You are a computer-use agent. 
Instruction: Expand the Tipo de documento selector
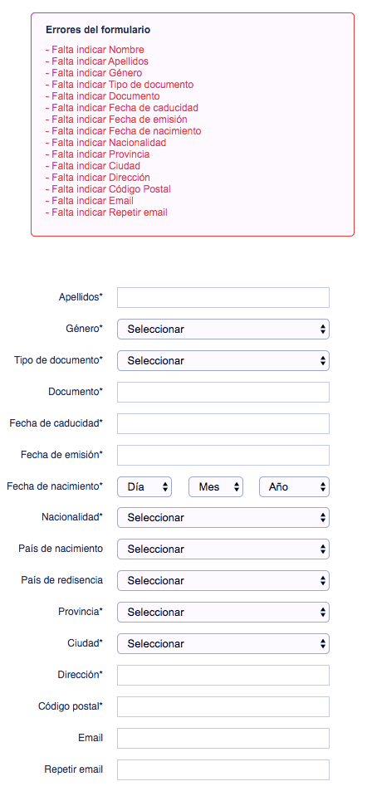pyautogui.click(x=223, y=361)
